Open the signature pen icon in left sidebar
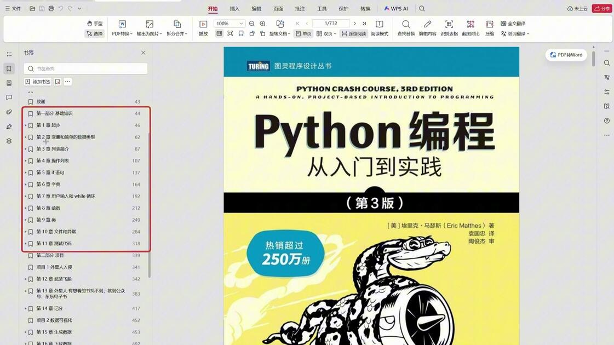614x345 pixels. tap(9, 127)
